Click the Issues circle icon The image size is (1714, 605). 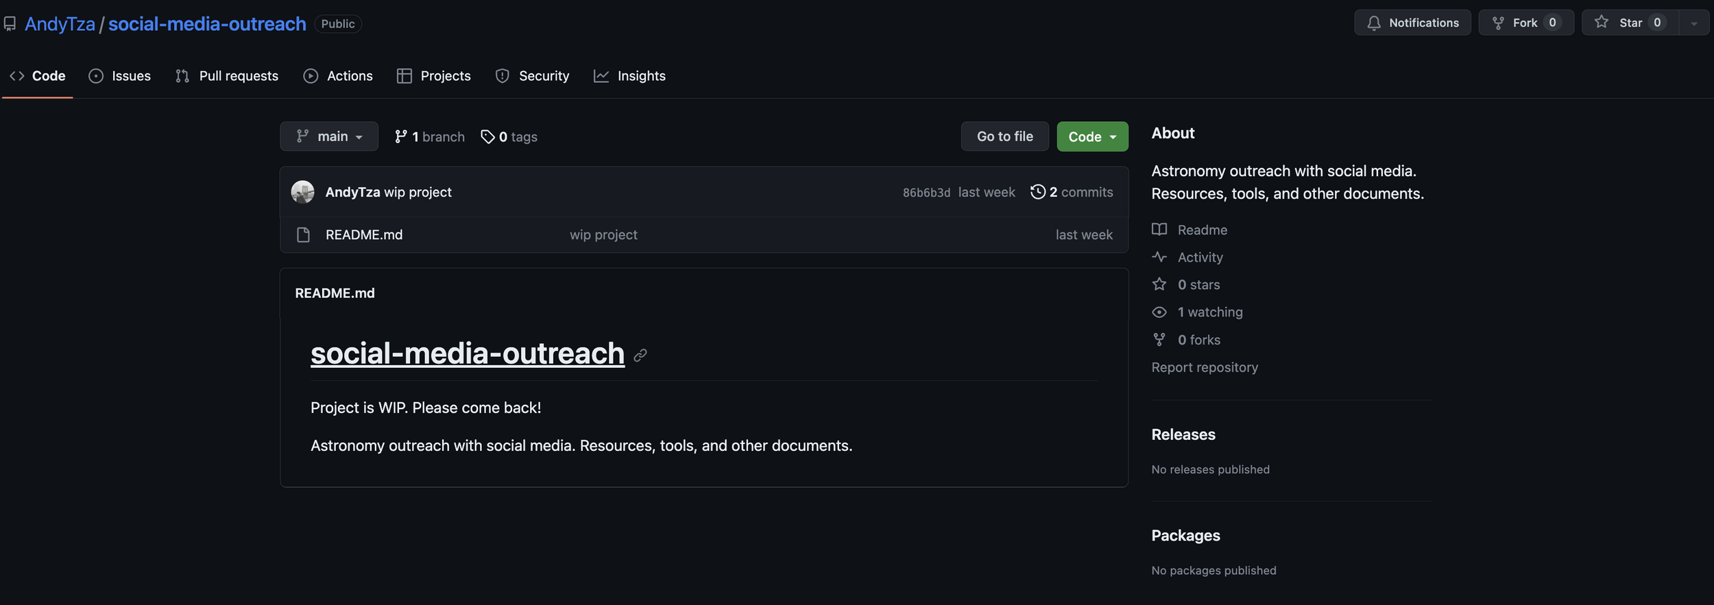[x=96, y=76]
